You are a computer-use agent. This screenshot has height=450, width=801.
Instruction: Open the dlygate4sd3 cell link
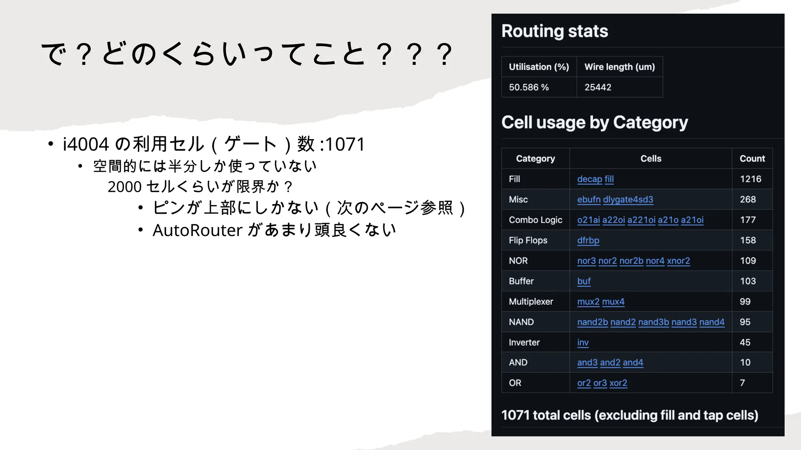point(628,199)
